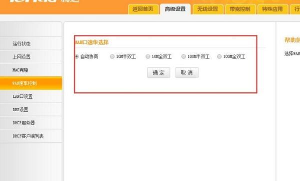
Task: Open the 无线设置 tab
Action: tap(208, 9)
